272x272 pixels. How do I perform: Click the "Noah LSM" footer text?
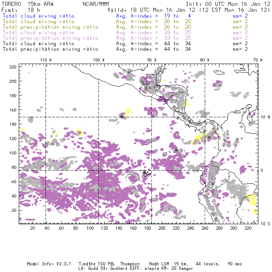pyautogui.click(x=159, y=264)
